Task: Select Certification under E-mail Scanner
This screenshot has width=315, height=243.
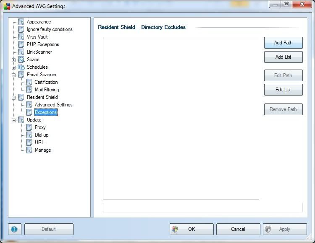Action: click(x=46, y=82)
